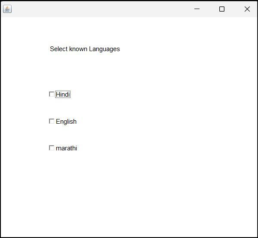Minimize the Java window
This screenshot has height=238, width=258.
click(x=197, y=9)
